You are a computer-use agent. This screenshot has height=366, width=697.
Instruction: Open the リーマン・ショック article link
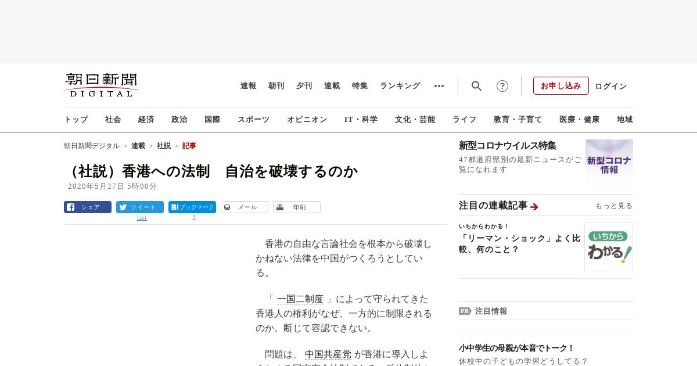tap(520, 243)
